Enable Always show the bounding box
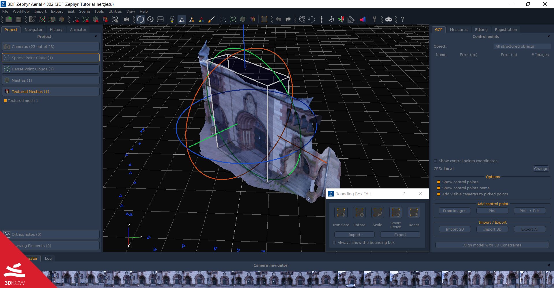This screenshot has width=554, height=288. coord(334,243)
